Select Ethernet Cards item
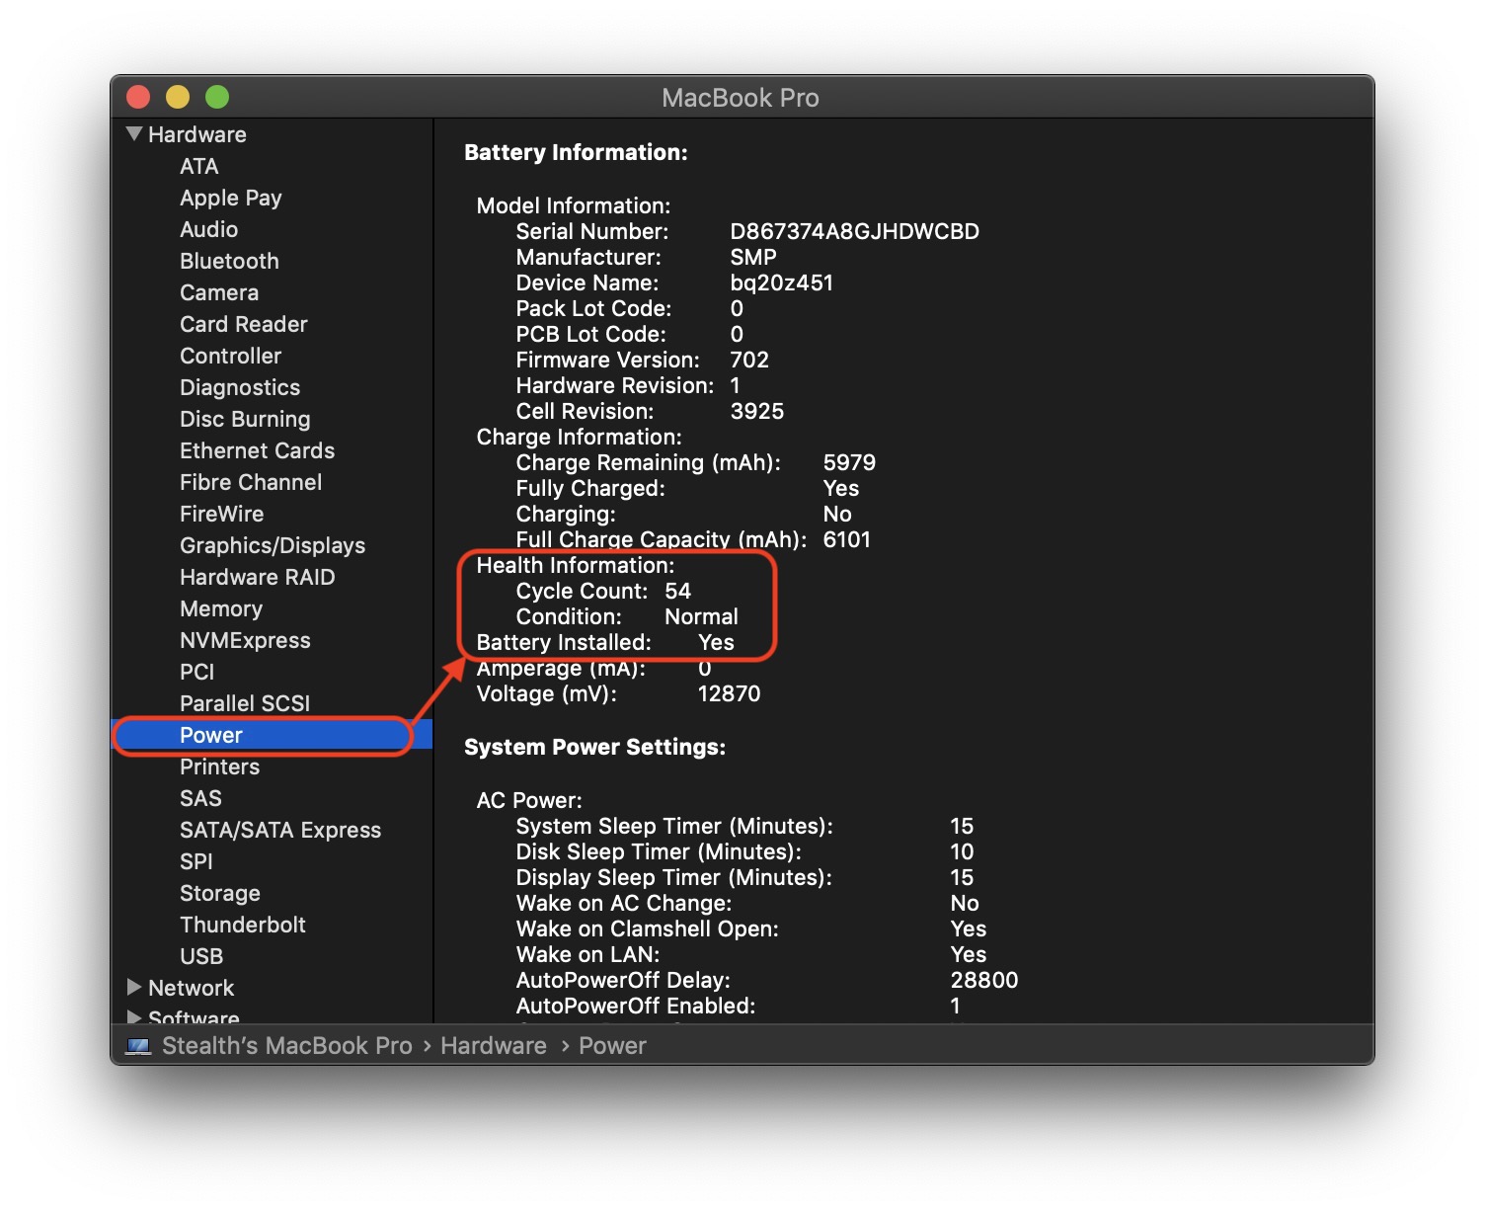Image resolution: width=1485 pixels, height=1211 pixels. click(x=257, y=450)
